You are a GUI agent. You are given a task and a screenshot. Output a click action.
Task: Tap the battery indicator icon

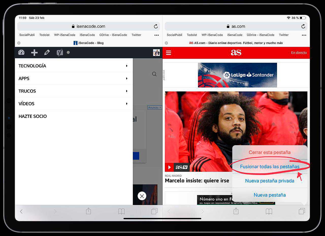[302, 18]
